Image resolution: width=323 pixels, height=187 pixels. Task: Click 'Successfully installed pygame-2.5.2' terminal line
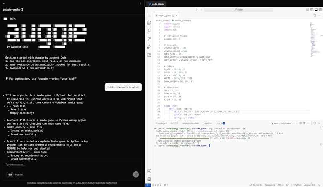pos(177,143)
